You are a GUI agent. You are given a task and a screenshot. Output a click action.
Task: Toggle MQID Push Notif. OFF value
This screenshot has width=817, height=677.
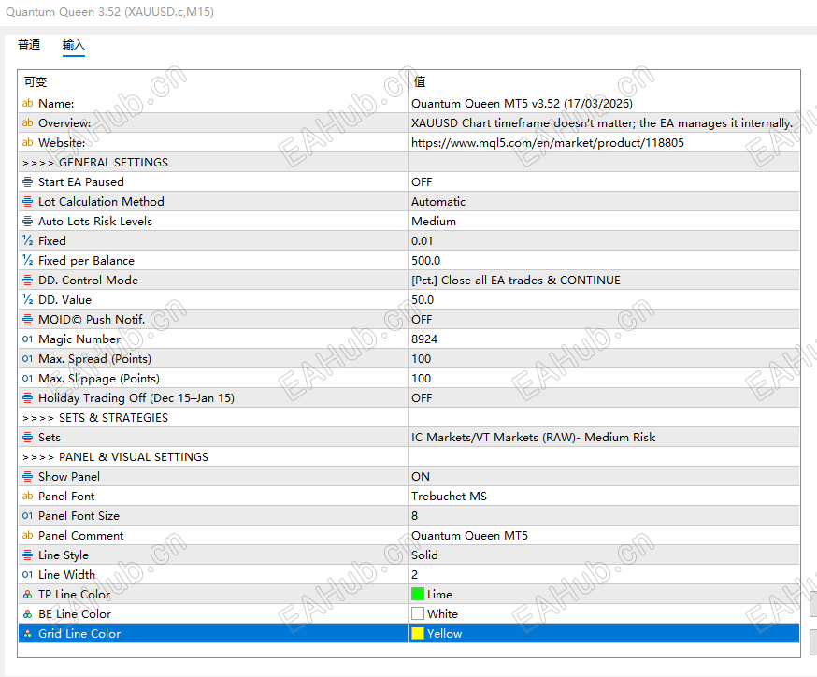click(x=604, y=320)
